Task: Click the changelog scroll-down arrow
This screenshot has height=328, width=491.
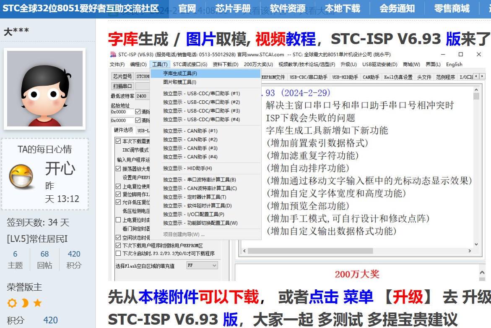Action: [476, 244]
